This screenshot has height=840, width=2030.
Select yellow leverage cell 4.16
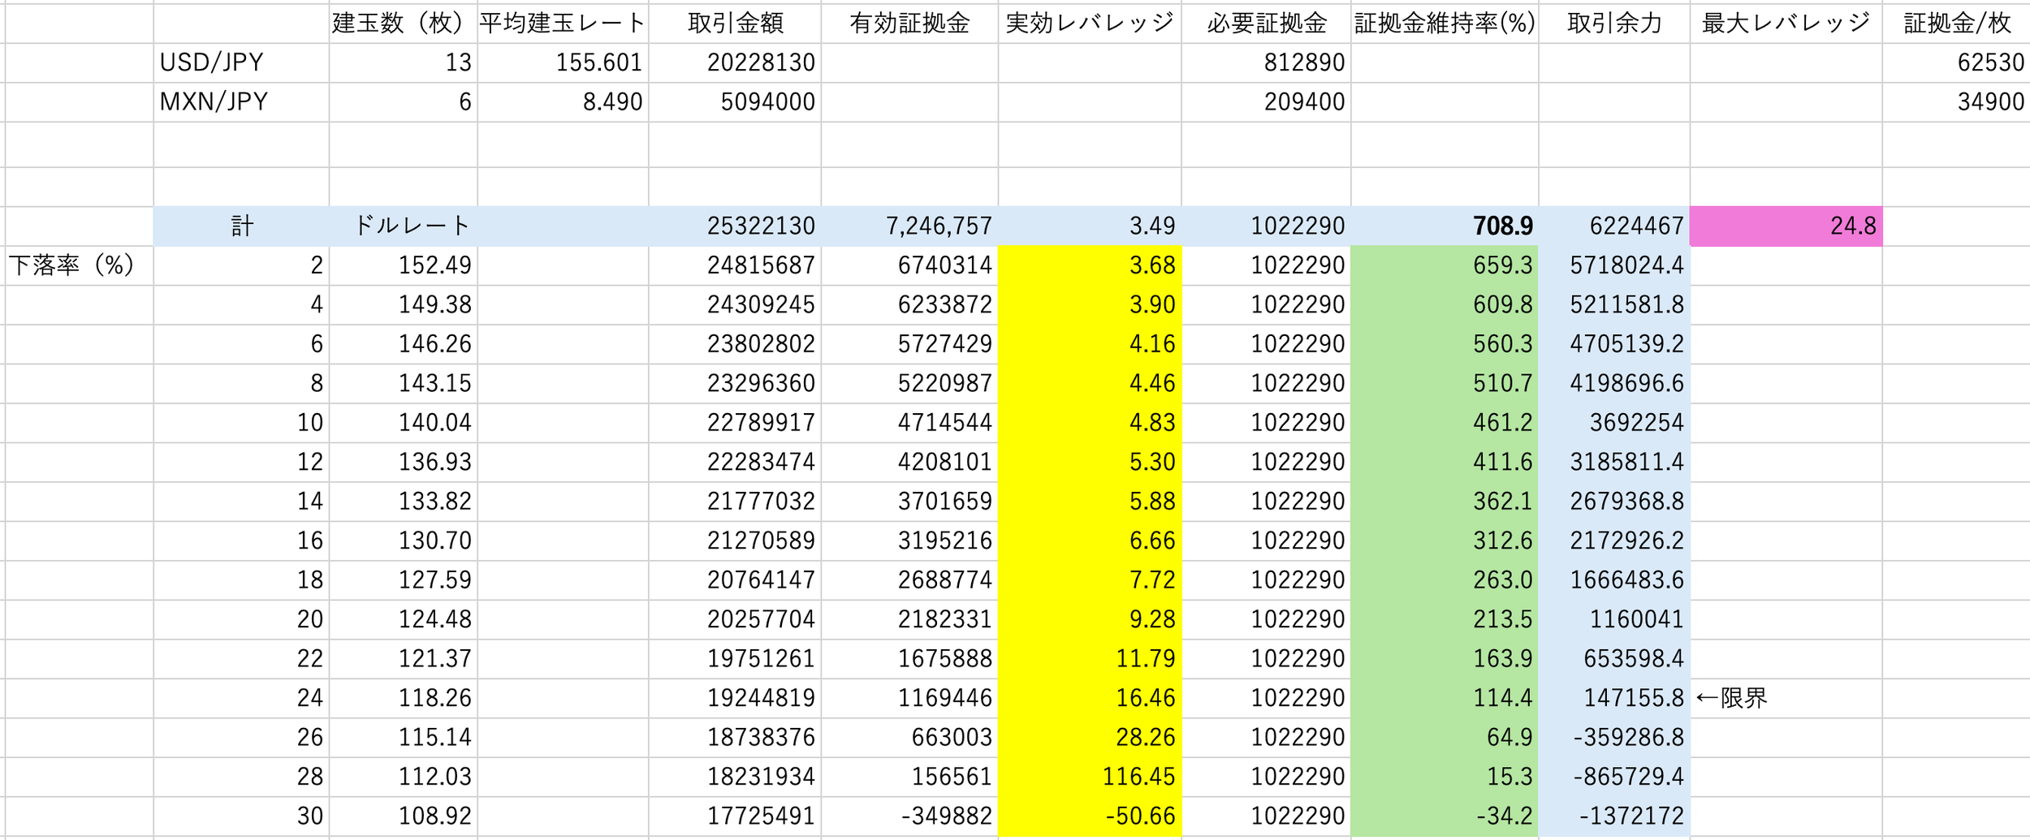[1090, 343]
